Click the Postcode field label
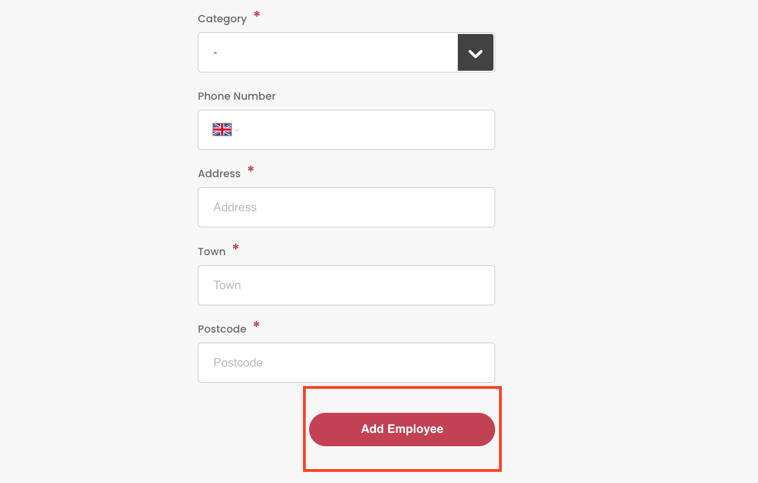The width and height of the screenshot is (758, 483). tap(222, 329)
